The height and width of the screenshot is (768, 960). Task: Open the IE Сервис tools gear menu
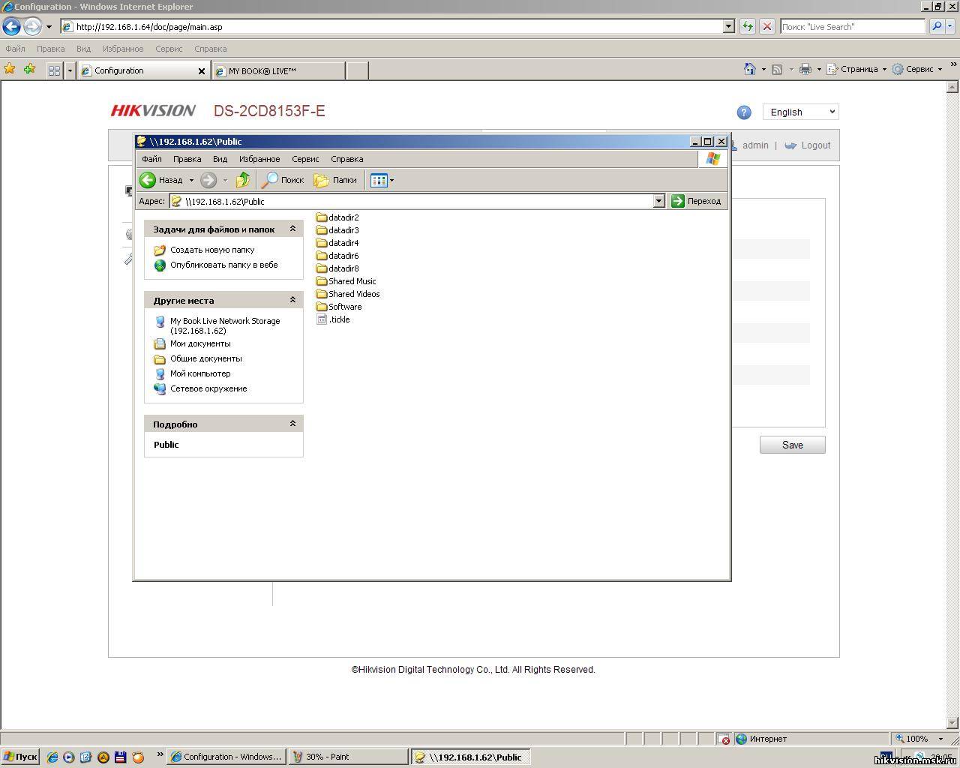(x=916, y=69)
